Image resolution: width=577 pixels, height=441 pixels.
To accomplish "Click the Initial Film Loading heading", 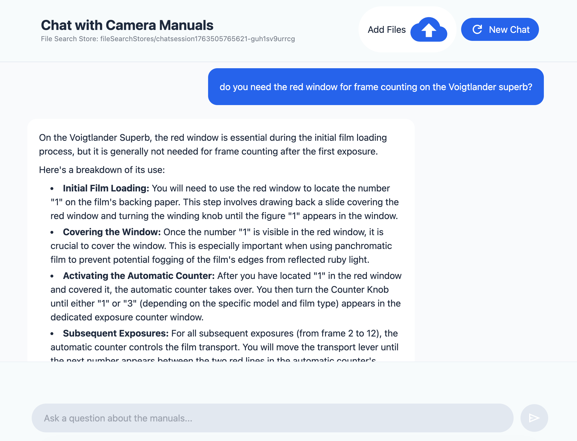I will click(106, 188).
